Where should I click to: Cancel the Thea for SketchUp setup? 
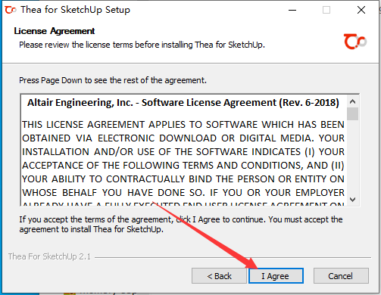click(341, 276)
